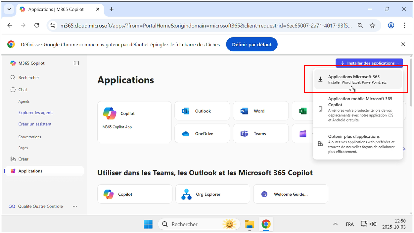This screenshot has width=414, height=233.
Task: Click the Définir par défaut button
Action: point(252,44)
